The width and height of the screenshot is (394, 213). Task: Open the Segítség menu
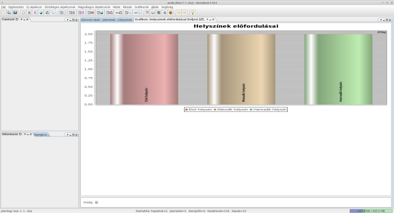(x=167, y=7)
